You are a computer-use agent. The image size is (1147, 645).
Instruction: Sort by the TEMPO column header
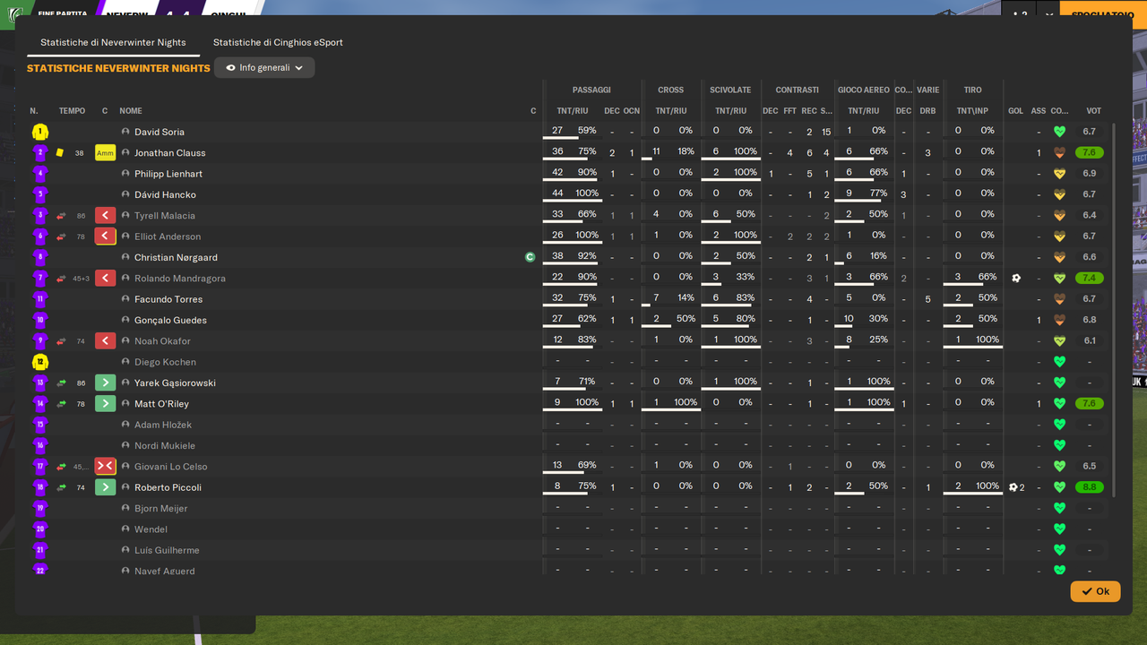click(72, 111)
